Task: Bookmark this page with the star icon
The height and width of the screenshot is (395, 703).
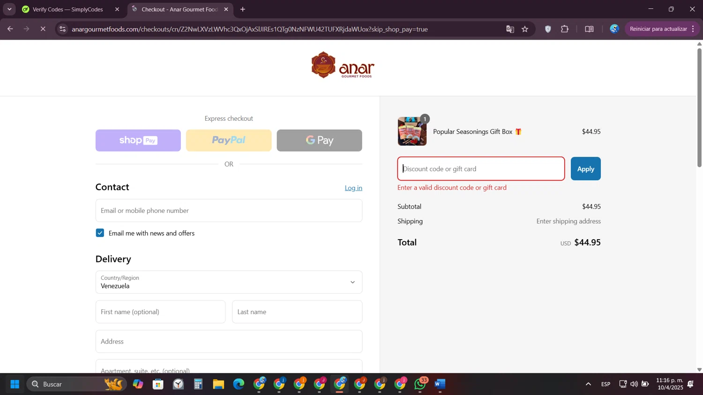Action: [x=525, y=29]
